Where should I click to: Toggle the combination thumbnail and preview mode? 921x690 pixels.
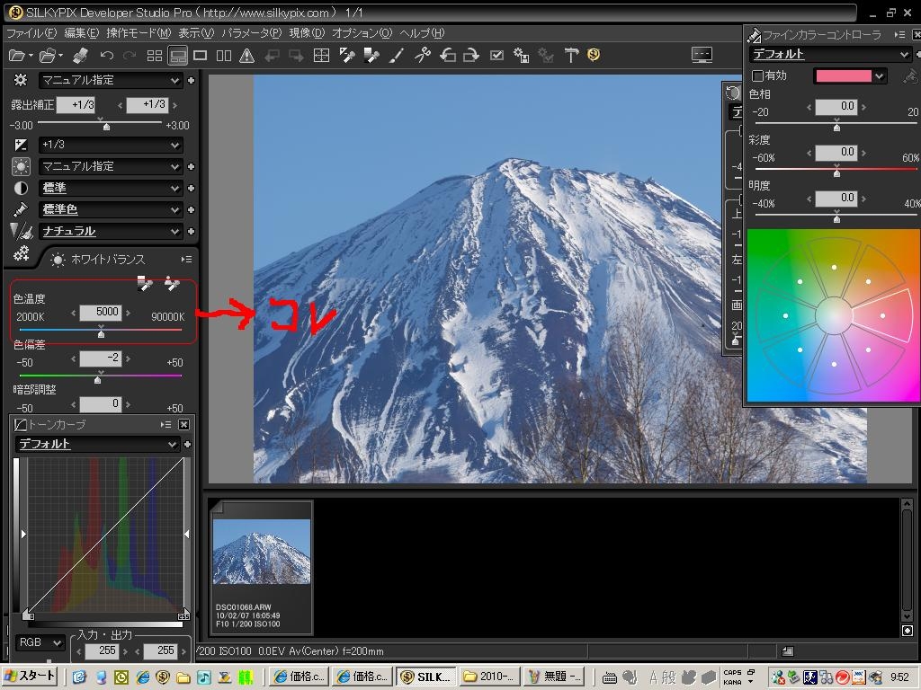coord(178,56)
